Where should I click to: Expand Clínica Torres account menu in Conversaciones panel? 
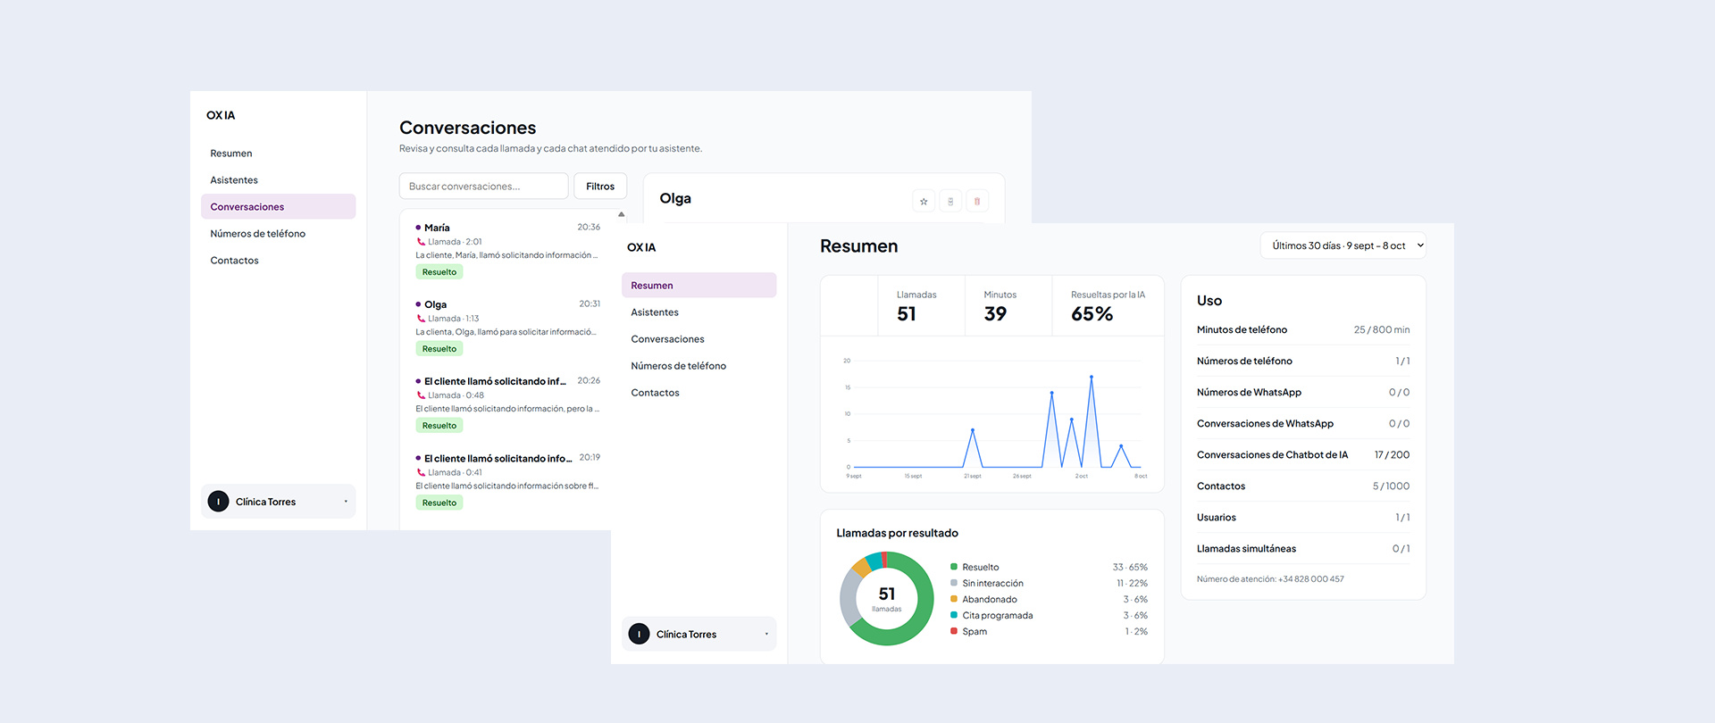click(346, 502)
